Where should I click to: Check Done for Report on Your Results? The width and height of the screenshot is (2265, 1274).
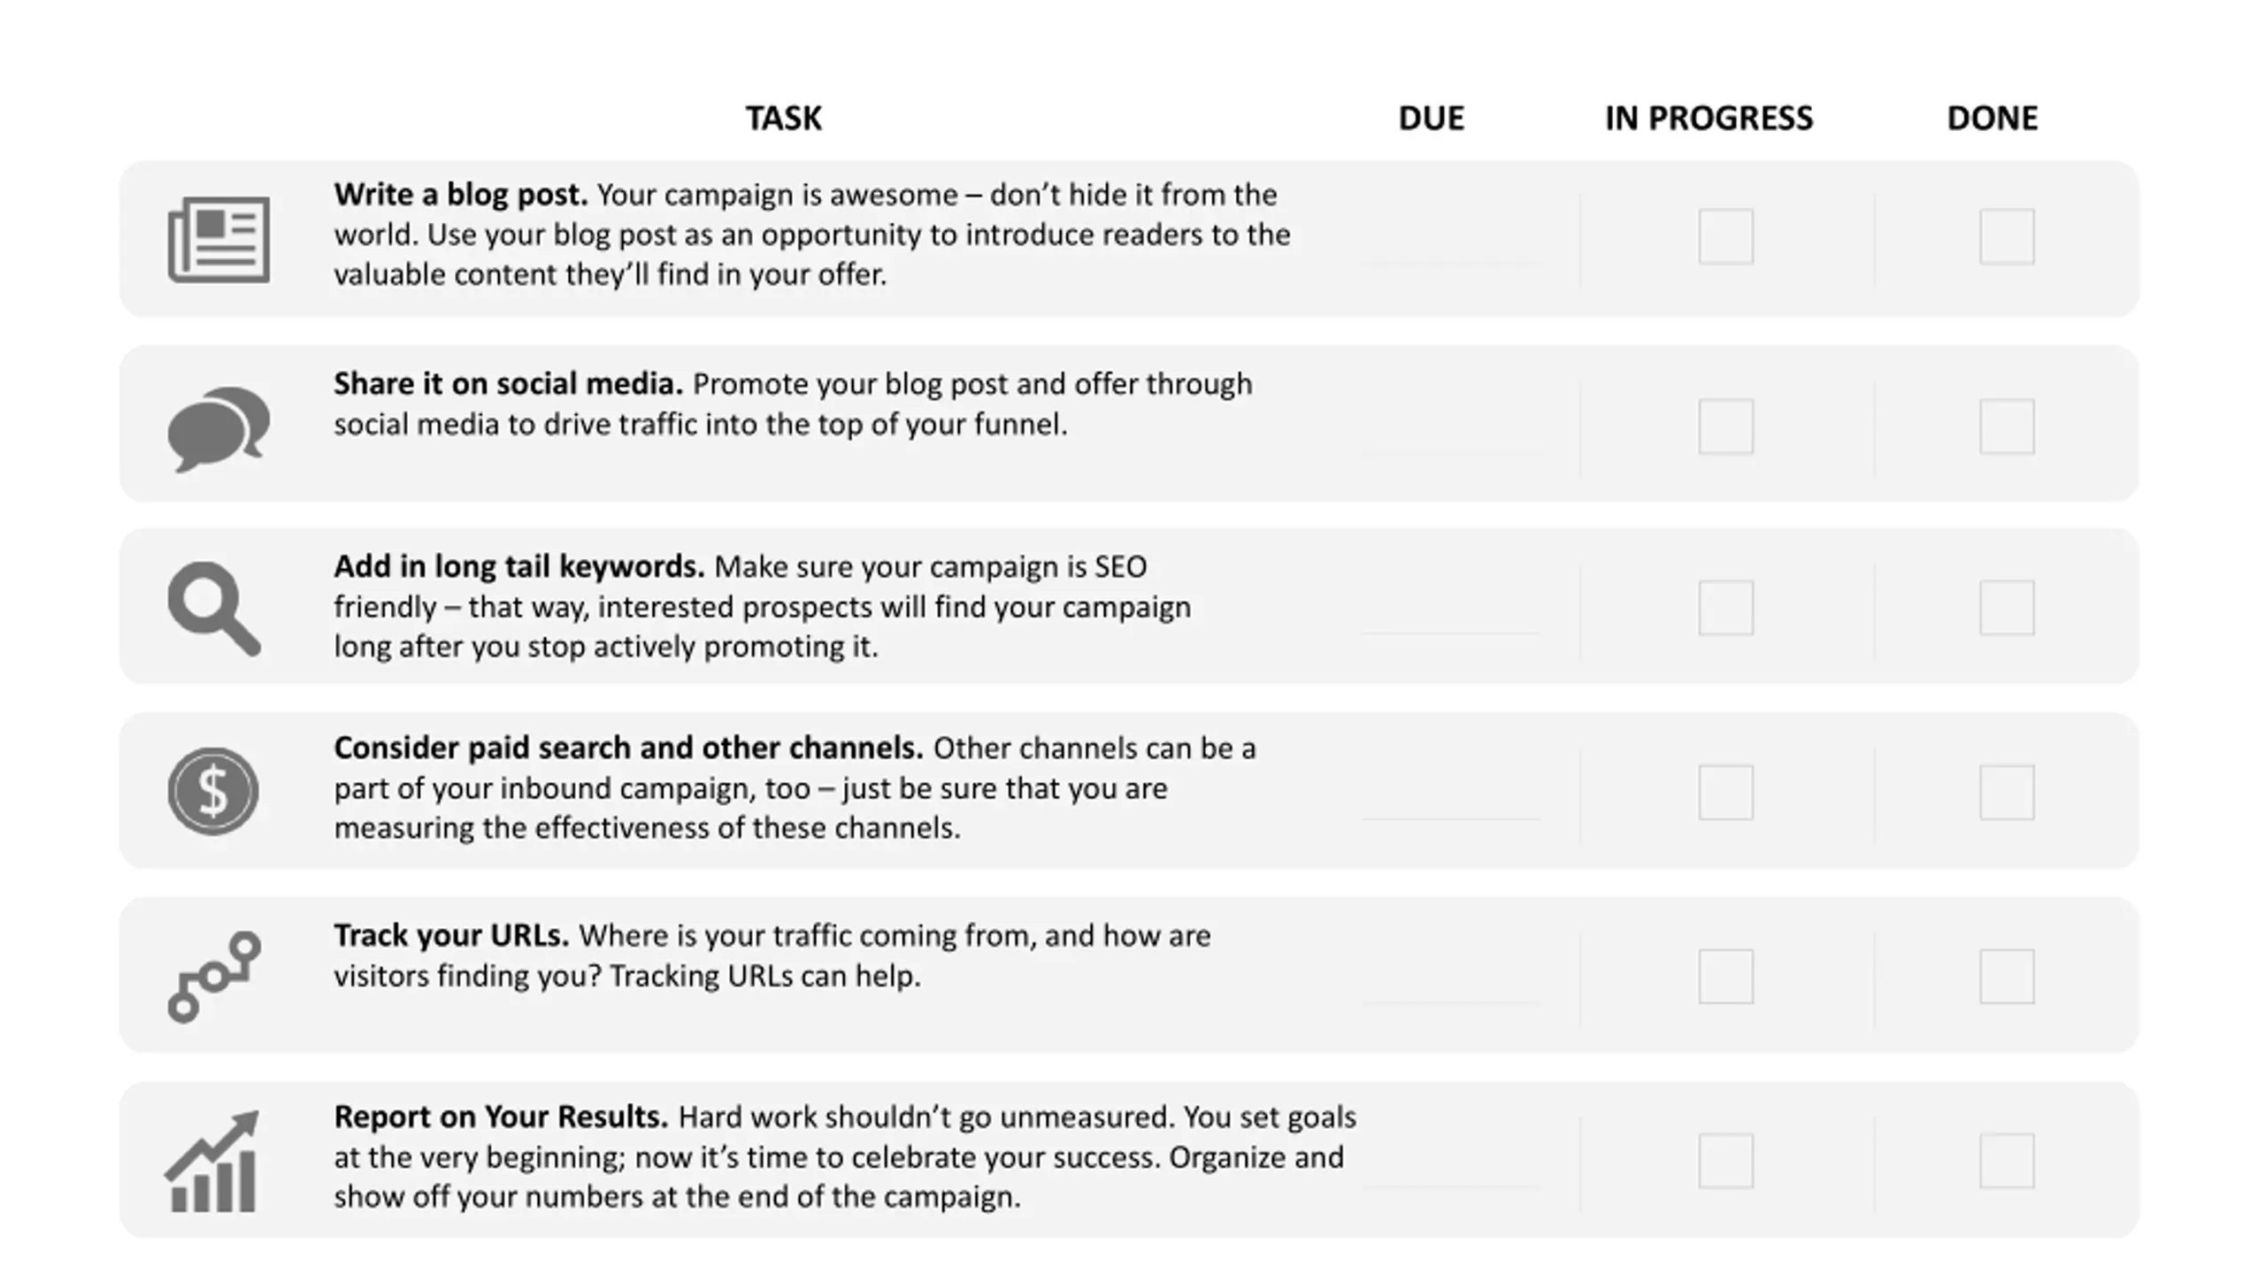tap(2007, 1161)
